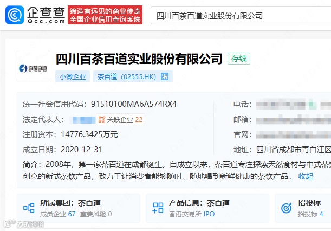Click the blurred email address
The height and width of the screenshot is (231, 331).
click(x=294, y=120)
